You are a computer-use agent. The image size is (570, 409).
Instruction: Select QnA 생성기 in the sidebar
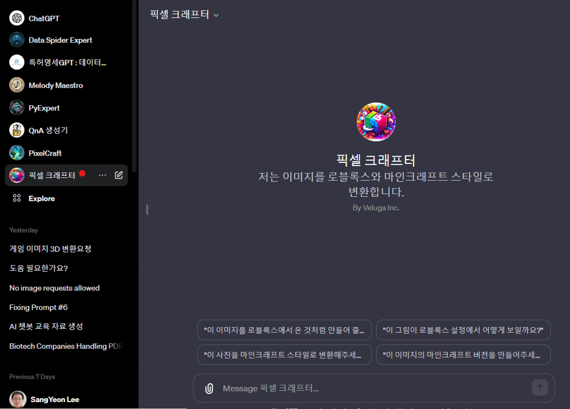[x=66, y=130]
